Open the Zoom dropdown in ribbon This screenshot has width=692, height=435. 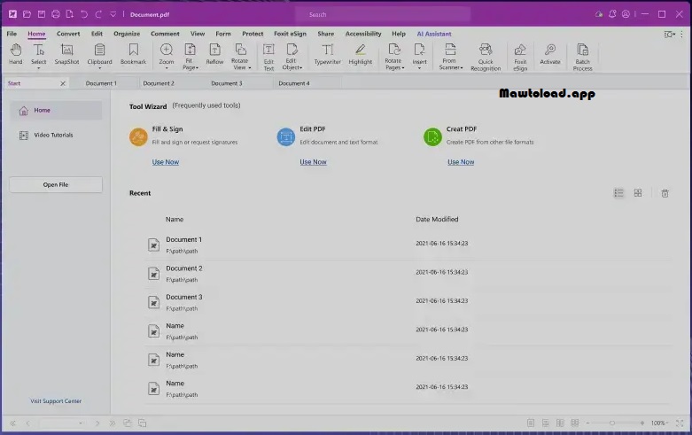(167, 68)
